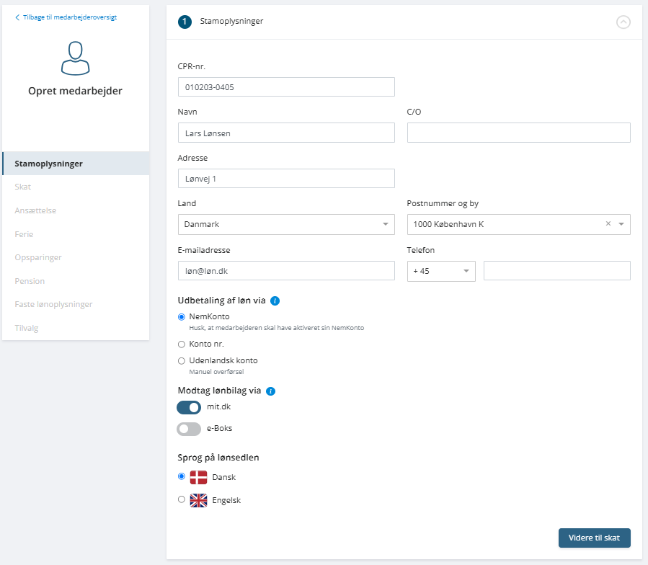Click the employee avatar icon
Image resolution: width=648 pixels, height=565 pixels.
coord(75,58)
